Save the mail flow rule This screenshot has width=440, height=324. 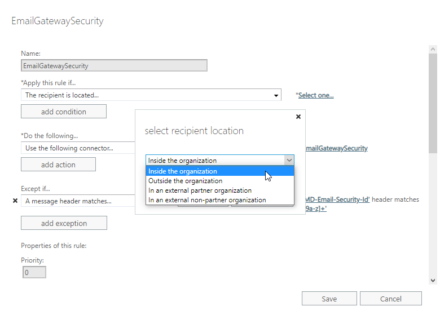(x=329, y=299)
